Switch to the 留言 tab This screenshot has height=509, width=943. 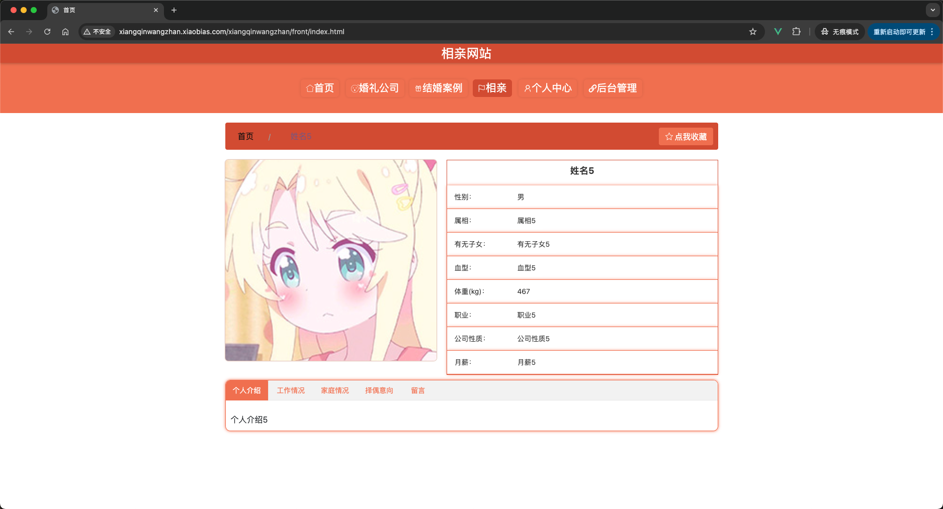click(x=418, y=390)
